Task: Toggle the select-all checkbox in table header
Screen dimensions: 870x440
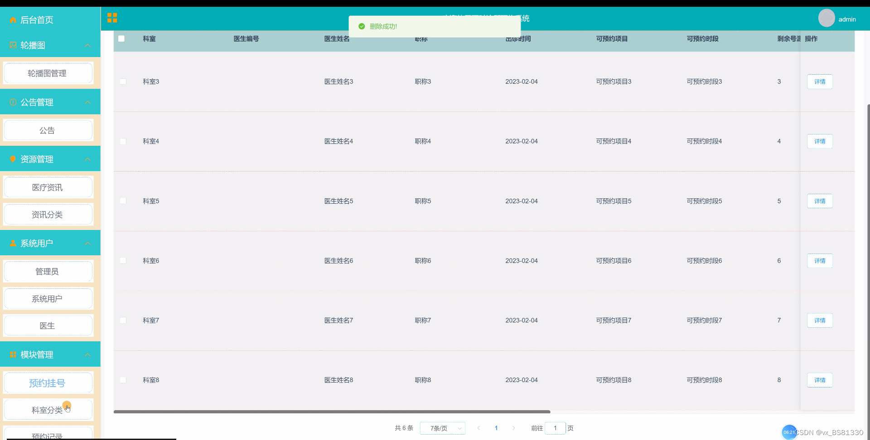Action: pos(121,38)
